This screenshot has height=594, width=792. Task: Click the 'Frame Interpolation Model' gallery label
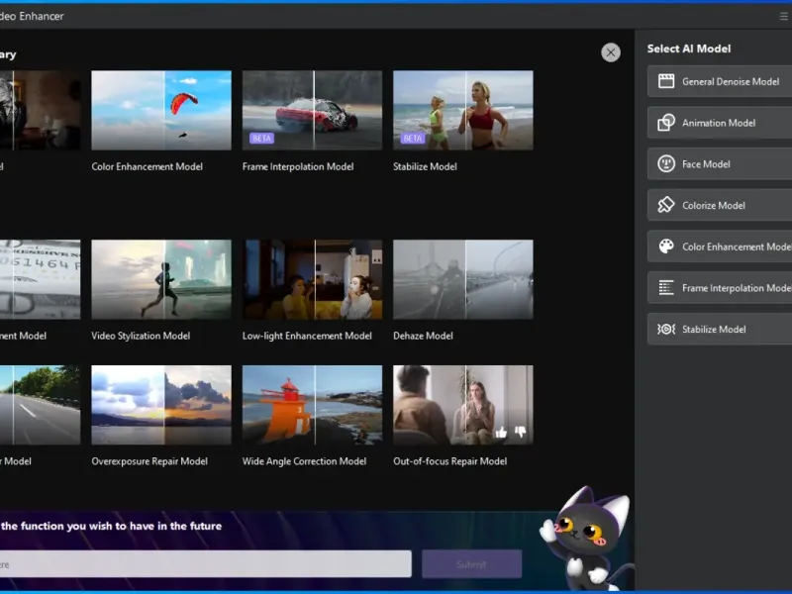point(298,166)
